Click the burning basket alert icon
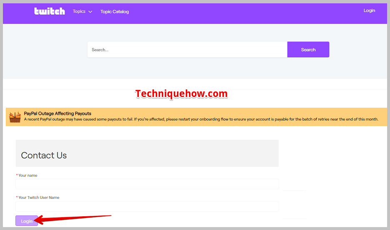Viewport: 390px width, 230px height. (15, 117)
